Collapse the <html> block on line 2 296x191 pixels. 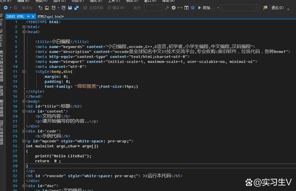click(24, 27)
